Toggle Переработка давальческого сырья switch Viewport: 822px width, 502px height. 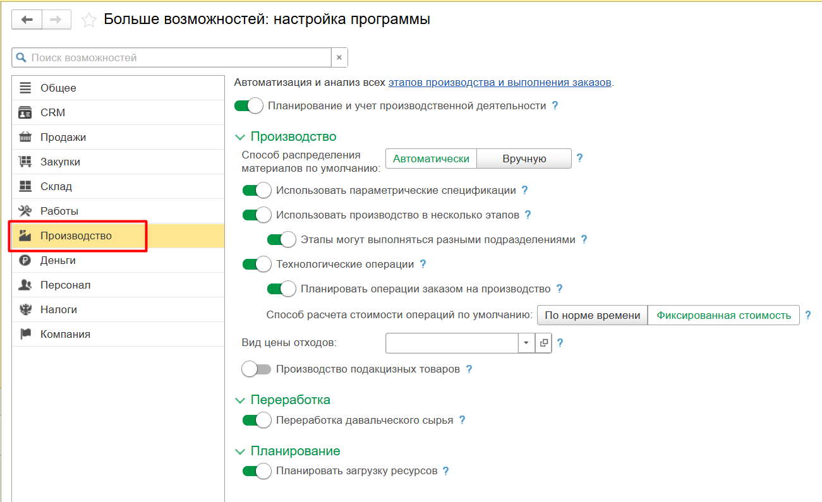[257, 420]
